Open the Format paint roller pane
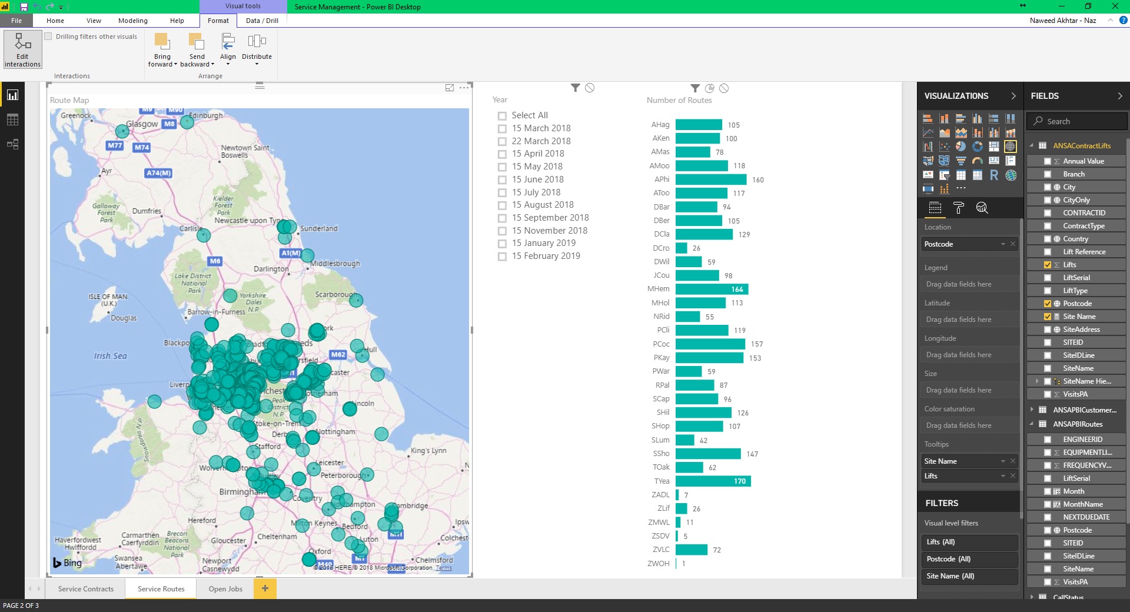The width and height of the screenshot is (1130, 612). 959,208
